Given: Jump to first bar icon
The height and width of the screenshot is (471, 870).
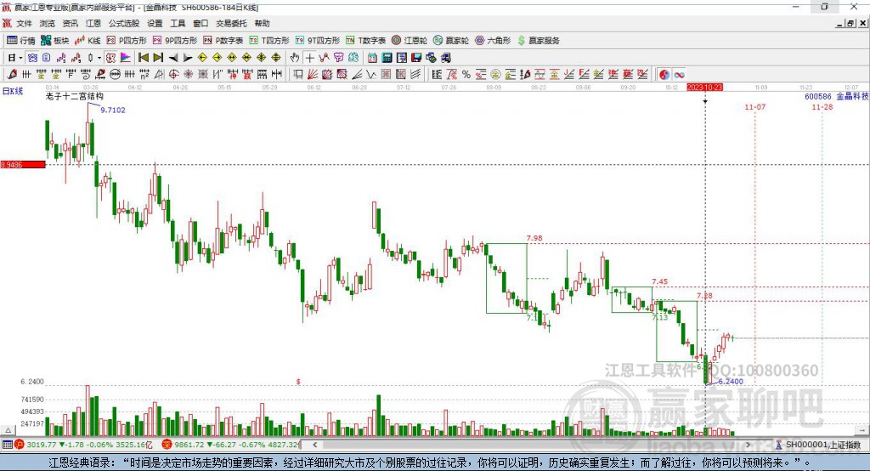Looking at the screenshot, I should click(x=143, y=57).
